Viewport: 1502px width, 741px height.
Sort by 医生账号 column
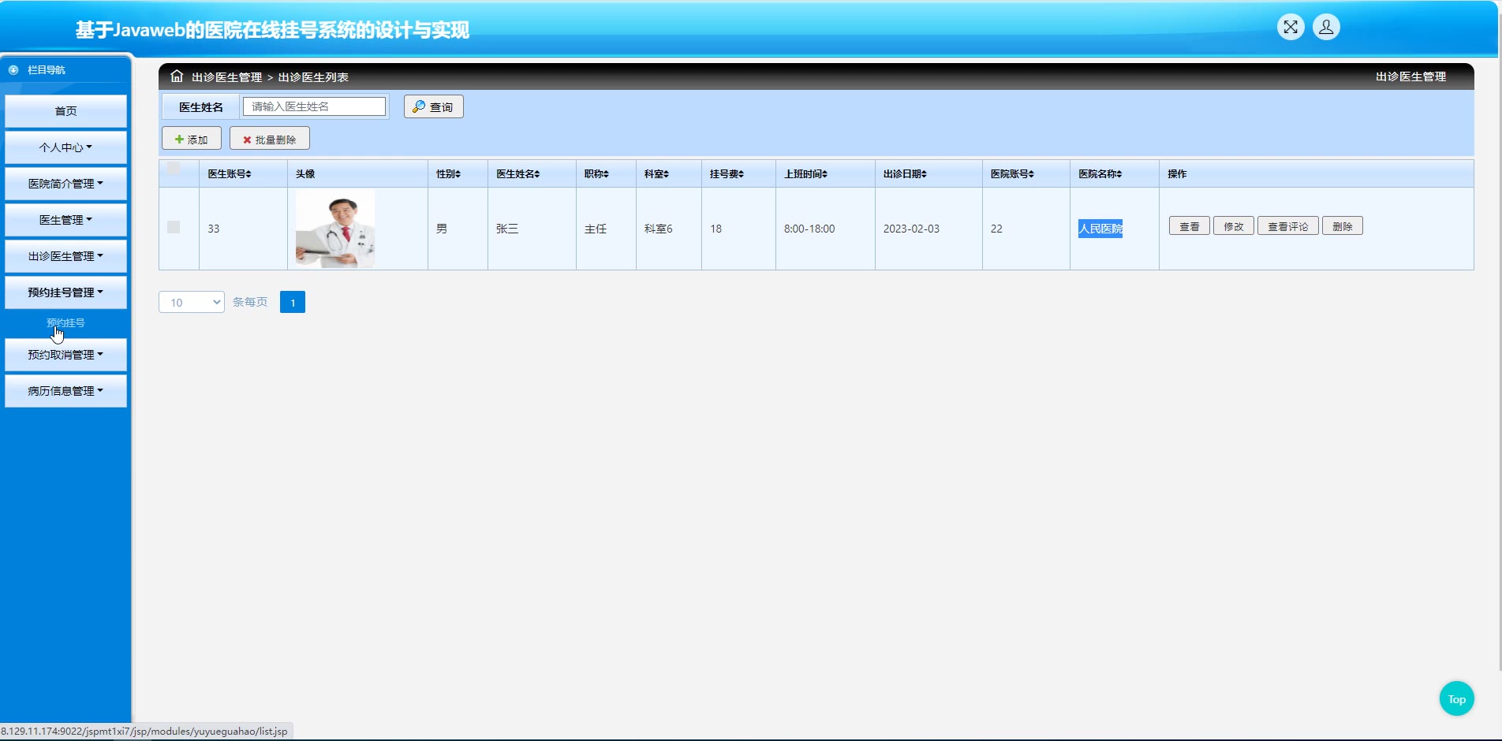click(230, 174)
